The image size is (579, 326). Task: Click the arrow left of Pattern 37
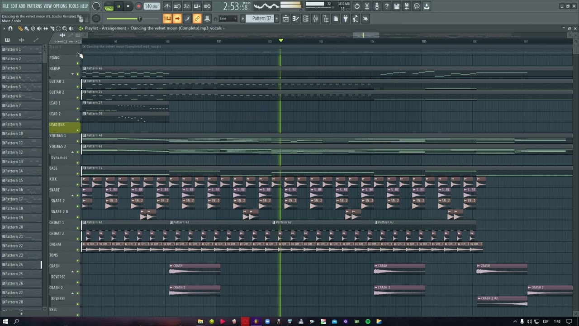point(243,19)
